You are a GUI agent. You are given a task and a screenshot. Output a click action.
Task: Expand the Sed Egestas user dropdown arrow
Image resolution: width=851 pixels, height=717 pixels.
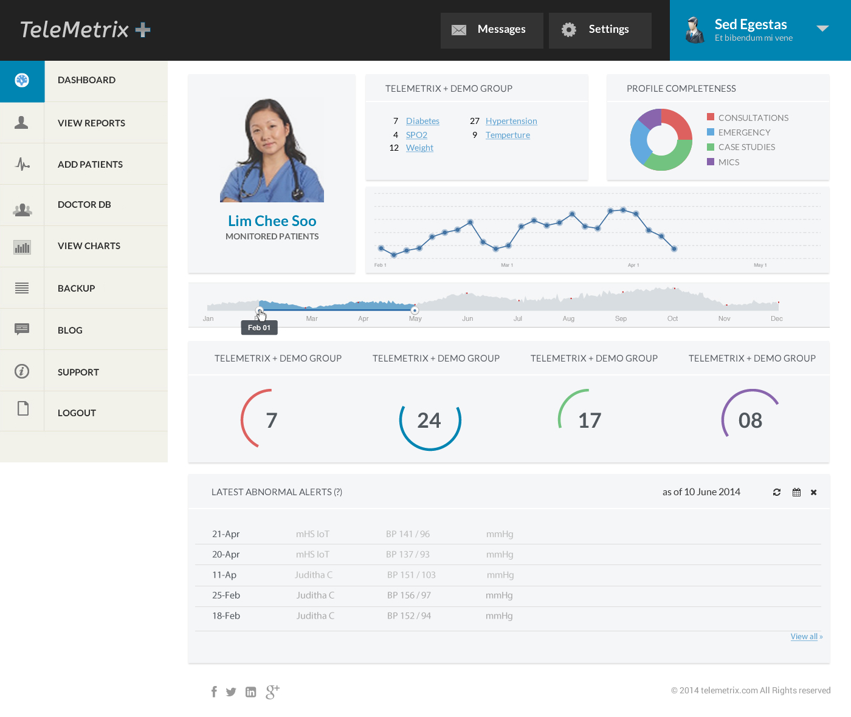(822, 29)
